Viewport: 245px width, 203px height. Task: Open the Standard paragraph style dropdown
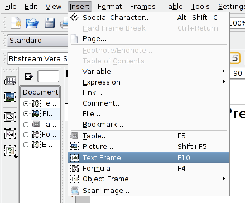coord(37,41)
